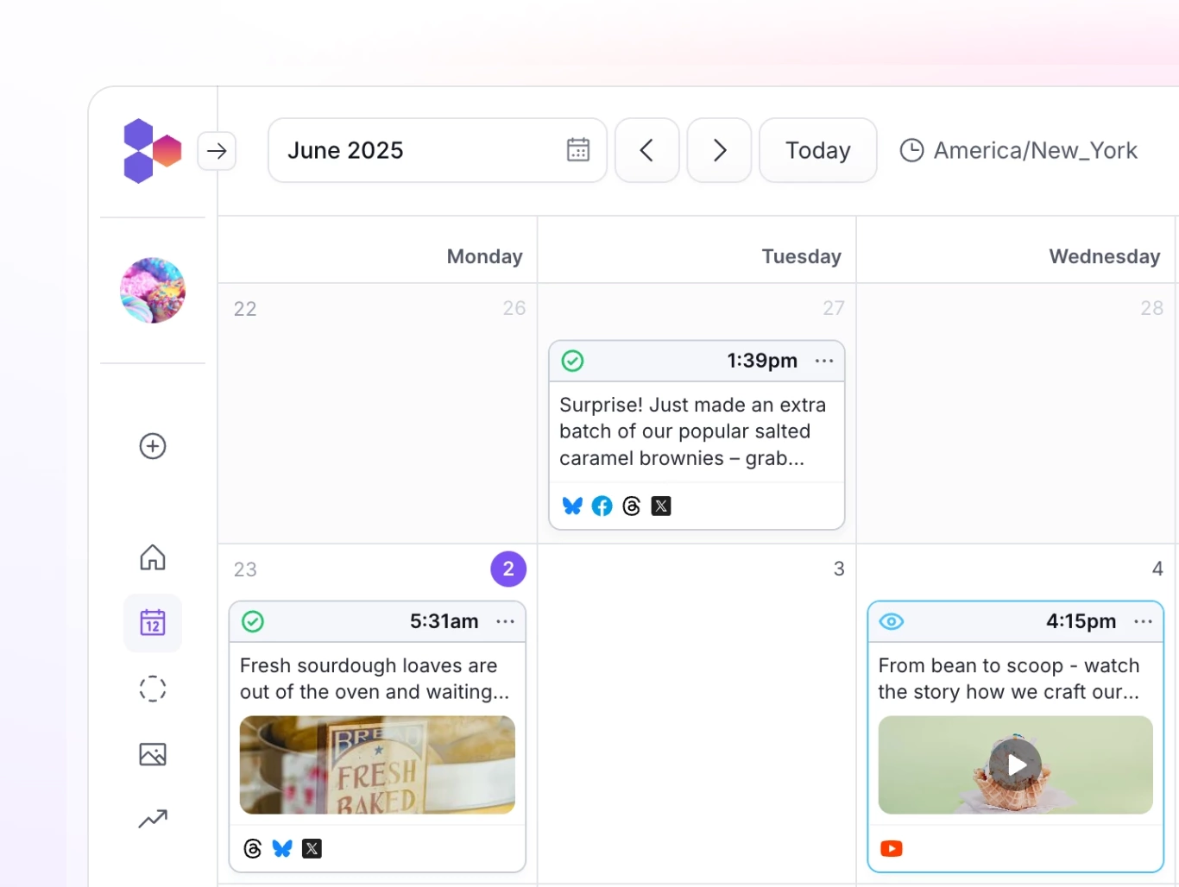Select the X icon on the sourdough post
Image resolution: width=1179 pixels, height=887 pixels.
click(x=312, y=848)
